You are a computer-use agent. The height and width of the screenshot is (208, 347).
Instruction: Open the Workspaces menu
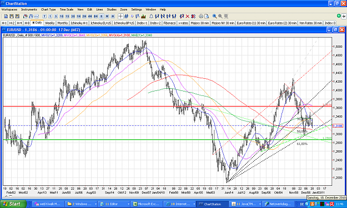pyautogui.click(x=9, y=9)
